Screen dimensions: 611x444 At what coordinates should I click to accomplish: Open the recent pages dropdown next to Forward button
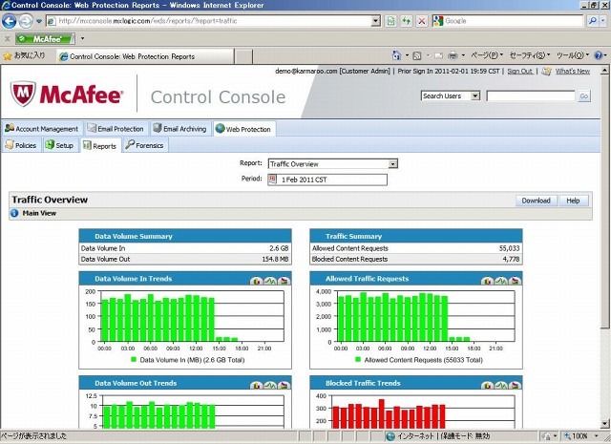[39, 21]
